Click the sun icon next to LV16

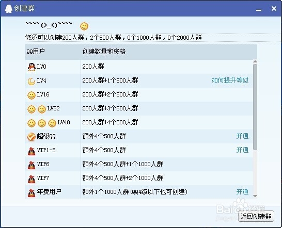click(32, 95)
